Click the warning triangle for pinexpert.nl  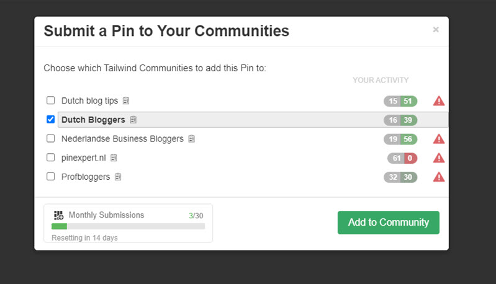pyautogui.click(x=439, y=158)
